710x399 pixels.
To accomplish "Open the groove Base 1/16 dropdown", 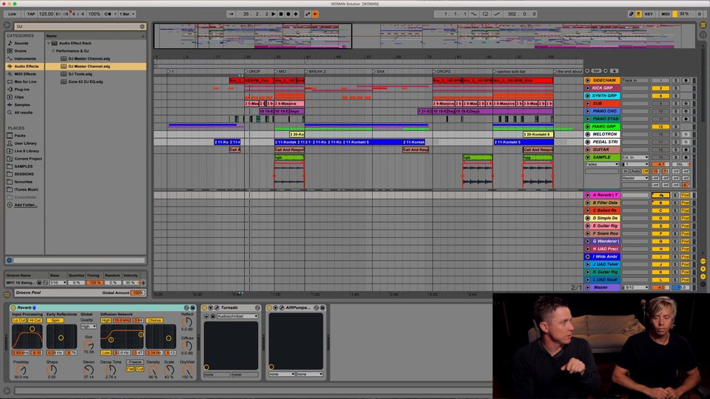I will 58,283.
